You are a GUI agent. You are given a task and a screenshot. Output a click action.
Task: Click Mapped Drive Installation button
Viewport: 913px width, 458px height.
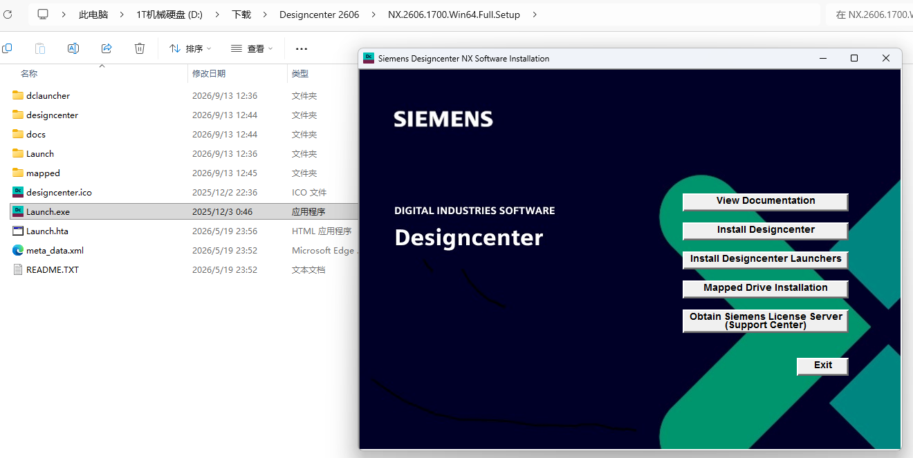tap(766, 288)
